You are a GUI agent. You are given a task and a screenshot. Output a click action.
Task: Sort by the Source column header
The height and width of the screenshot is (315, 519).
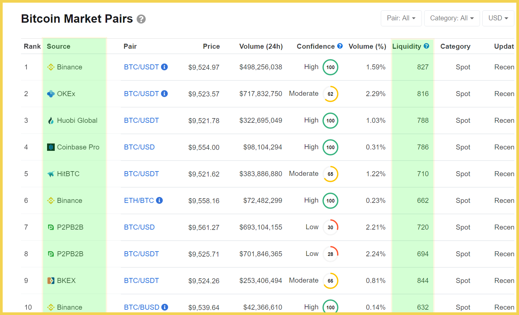[58, 46]
